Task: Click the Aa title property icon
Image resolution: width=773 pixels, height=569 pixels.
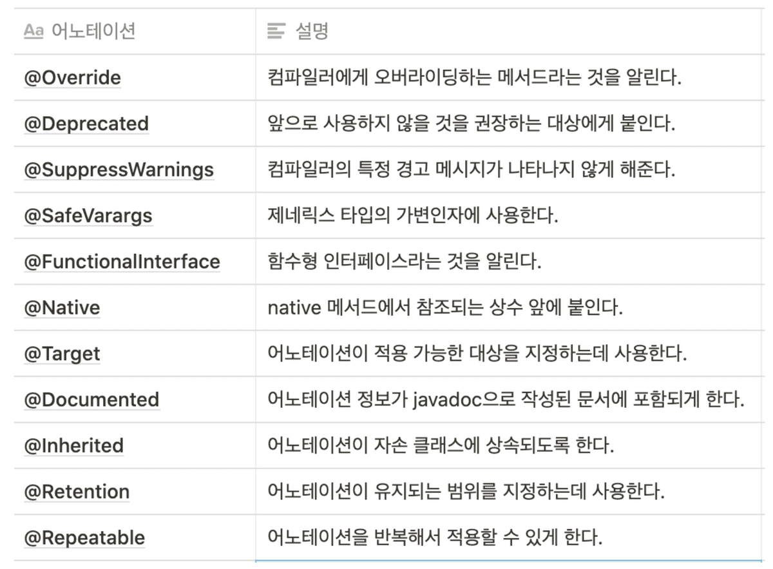Action: pyautogui.click(x=32, y=31)
